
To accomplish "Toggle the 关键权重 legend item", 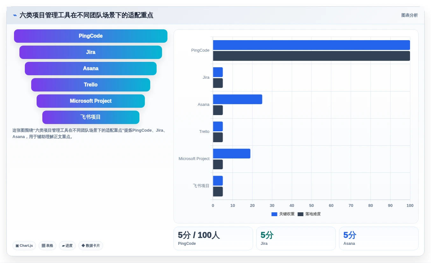I will point(283,214).
